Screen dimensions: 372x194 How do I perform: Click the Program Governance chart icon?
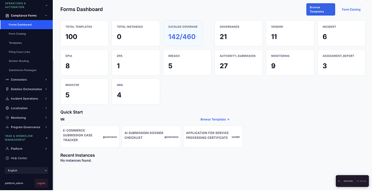(x=7, y=127)
